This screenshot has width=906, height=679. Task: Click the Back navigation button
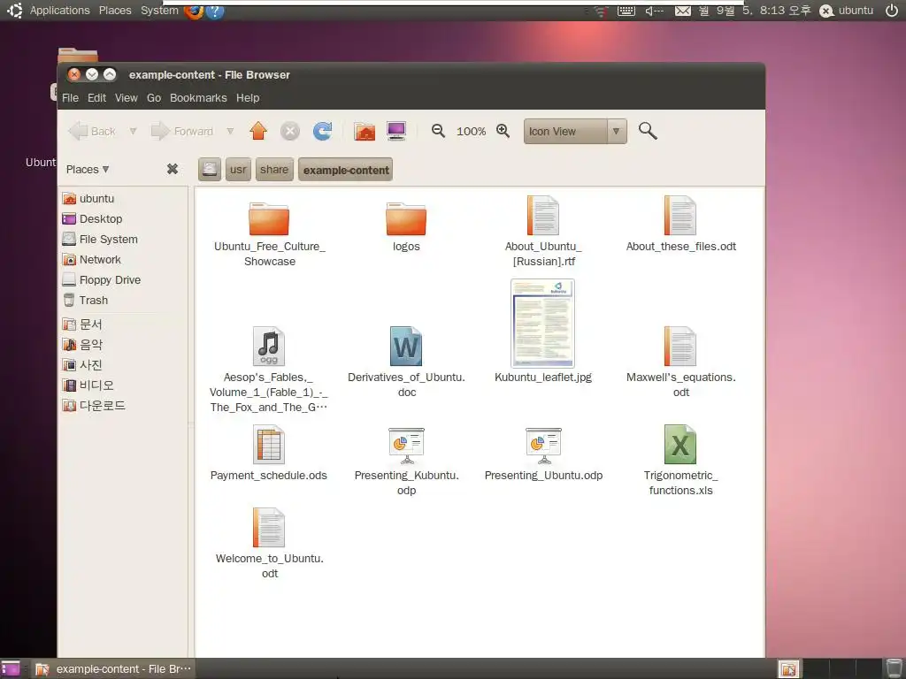coord(92,131)
